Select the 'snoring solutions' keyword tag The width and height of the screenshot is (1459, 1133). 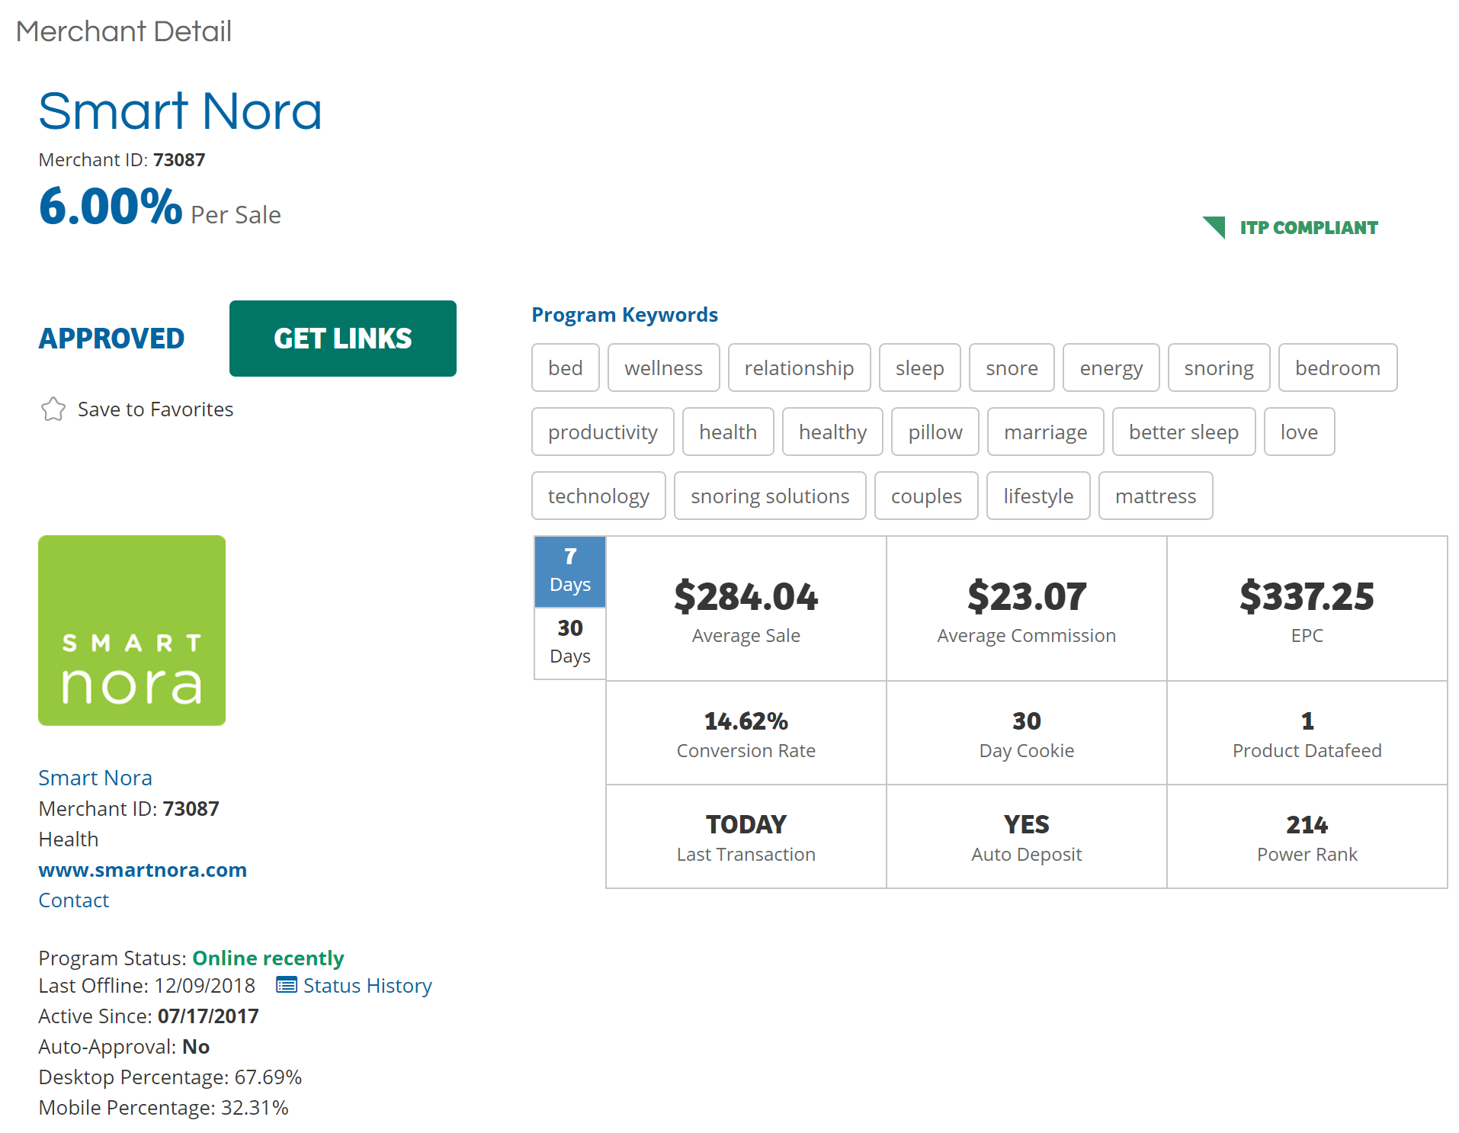(x=771, y=496)
